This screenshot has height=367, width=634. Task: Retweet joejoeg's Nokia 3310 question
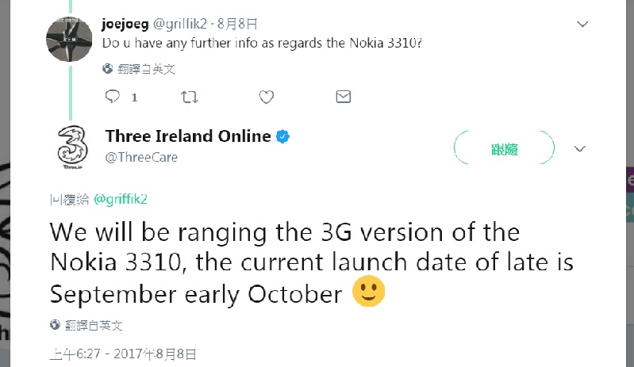tap(190, 97)
